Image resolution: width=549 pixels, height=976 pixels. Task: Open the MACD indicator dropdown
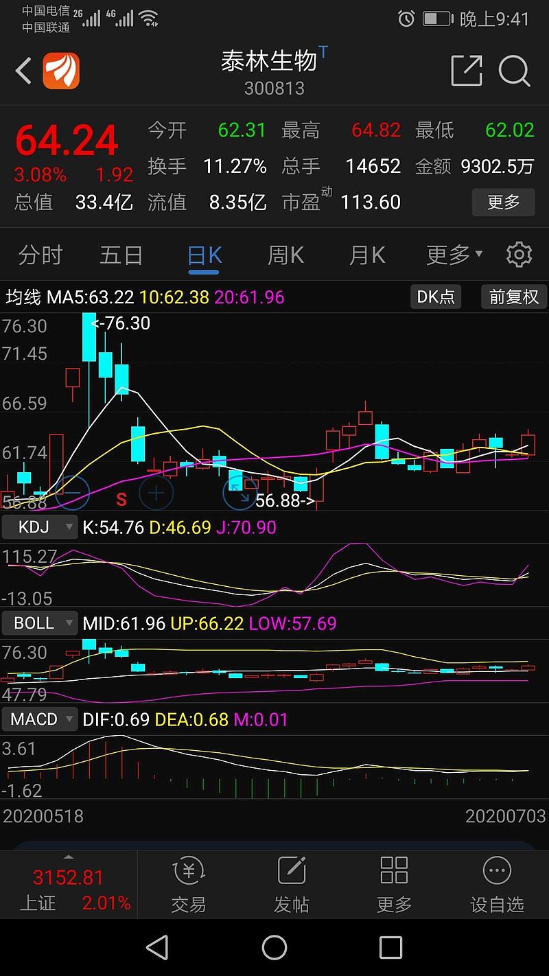[x=39, y=719]
